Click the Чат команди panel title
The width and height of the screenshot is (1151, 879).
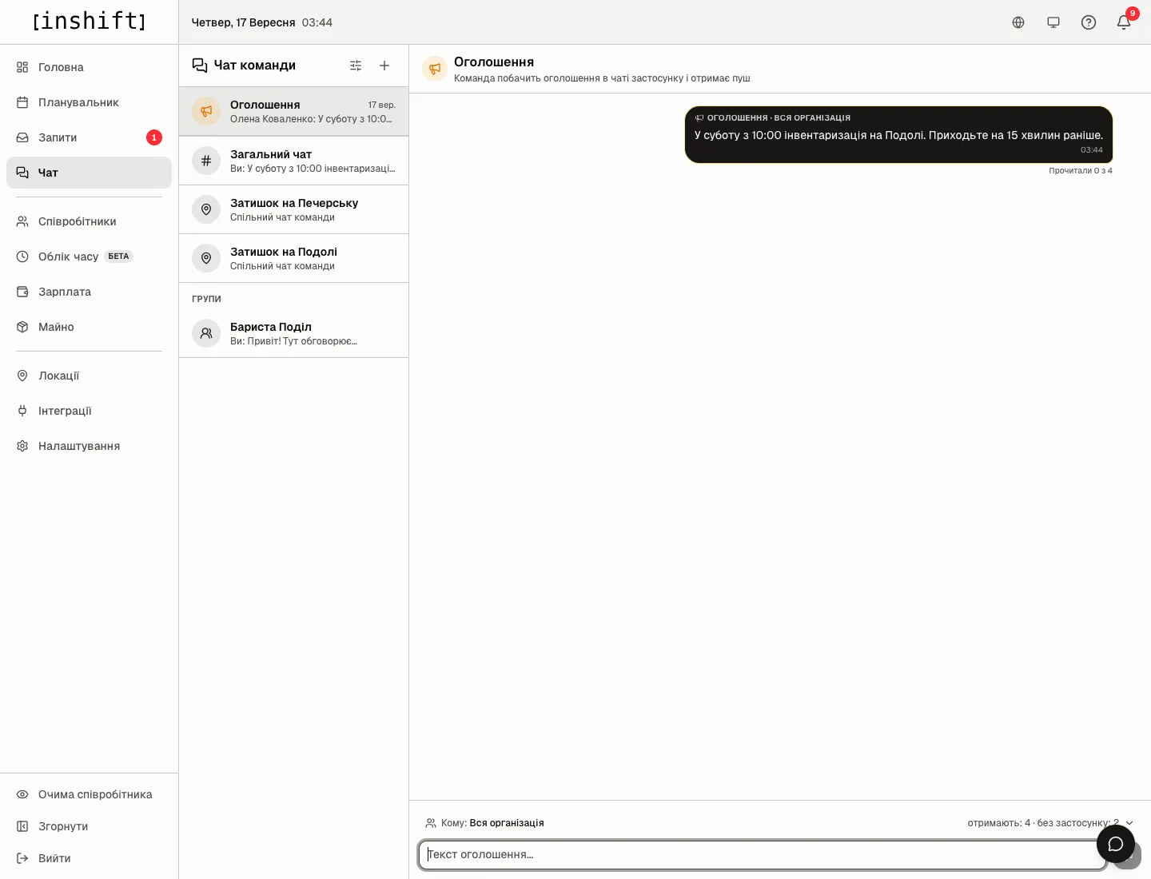click(x=254, y=66)
